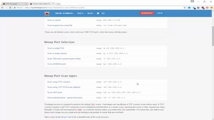Bookmark this page with the star icon

click(185, 8)
